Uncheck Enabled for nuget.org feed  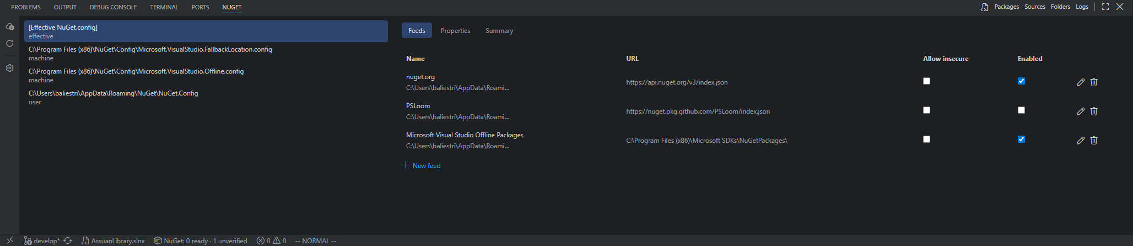[x=1021, y=81]
